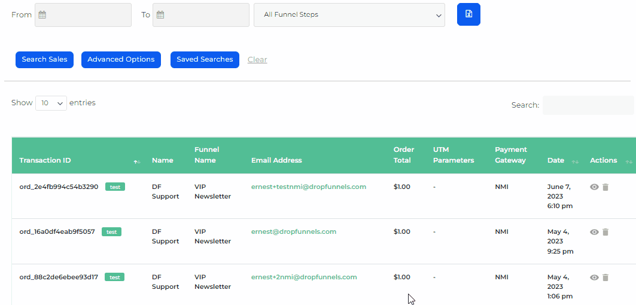This screenshot has height=305, width=636.
Task: Sort table by Date column arrows
Action: pyautogui.click(x=575, y=161)
